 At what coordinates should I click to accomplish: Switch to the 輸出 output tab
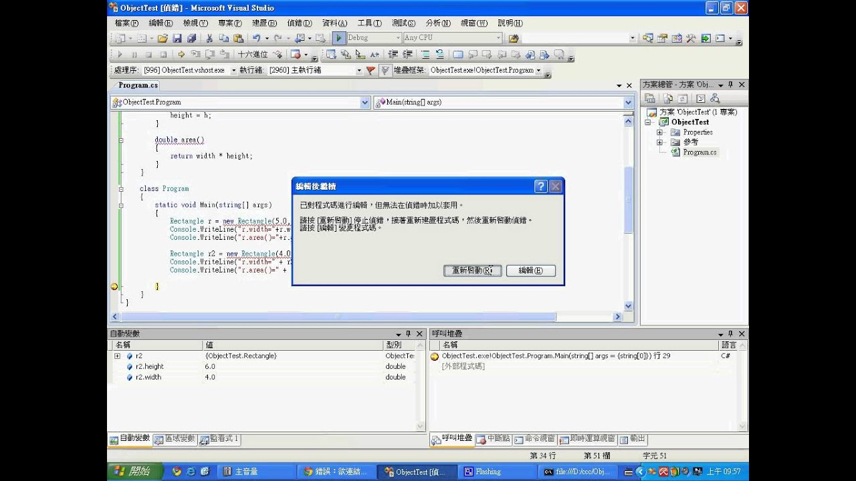tap(633, 439)
